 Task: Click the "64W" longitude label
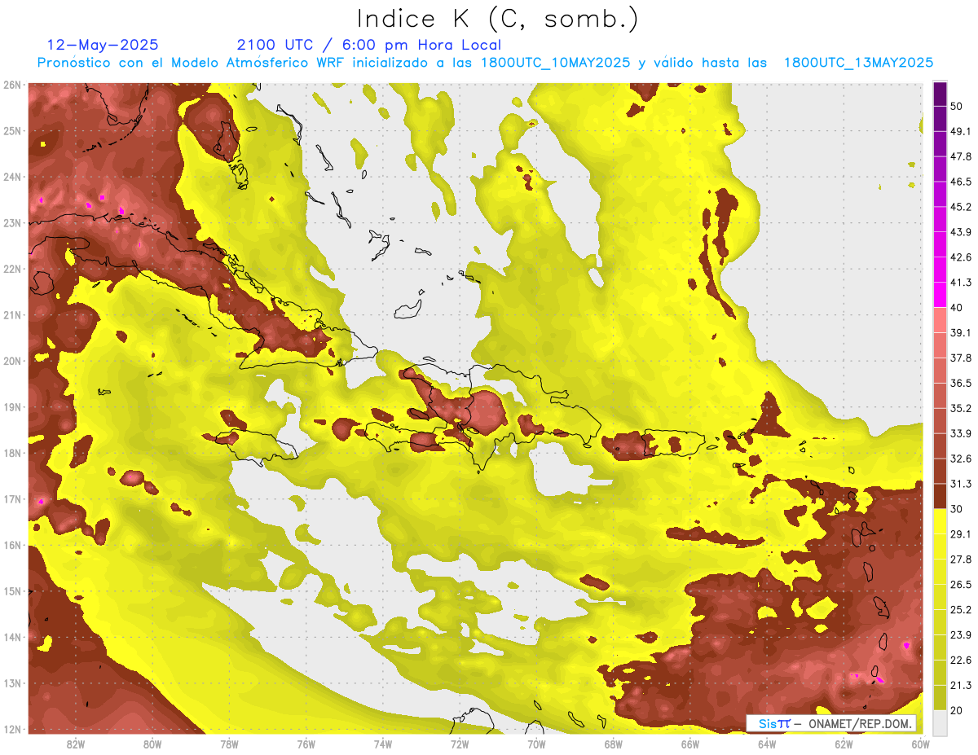tap(766, 743)
